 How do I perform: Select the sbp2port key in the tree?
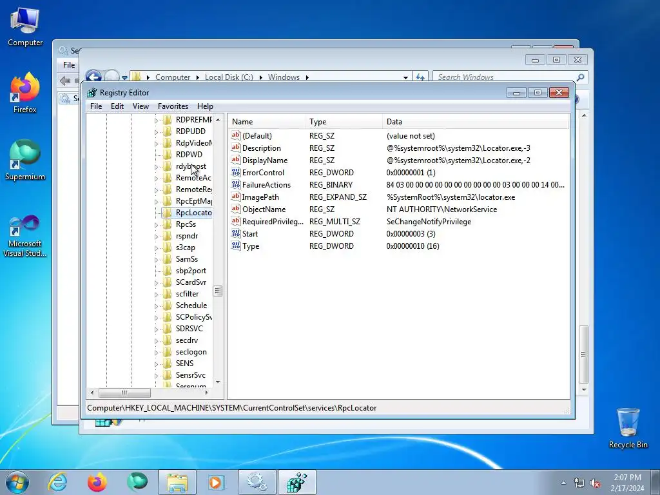191,271
